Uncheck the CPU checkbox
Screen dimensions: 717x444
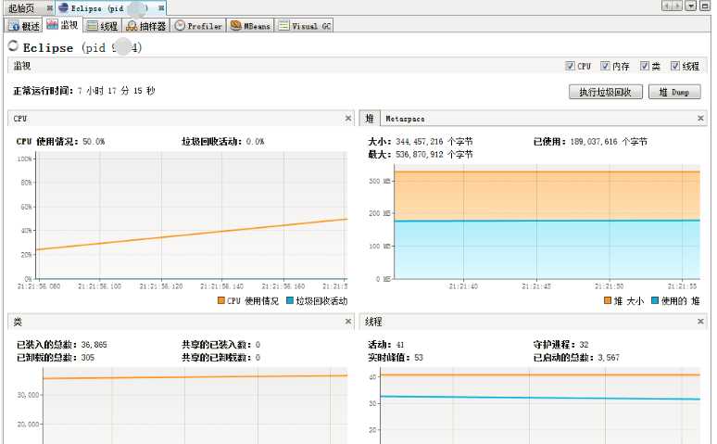(x=570, y=66)
